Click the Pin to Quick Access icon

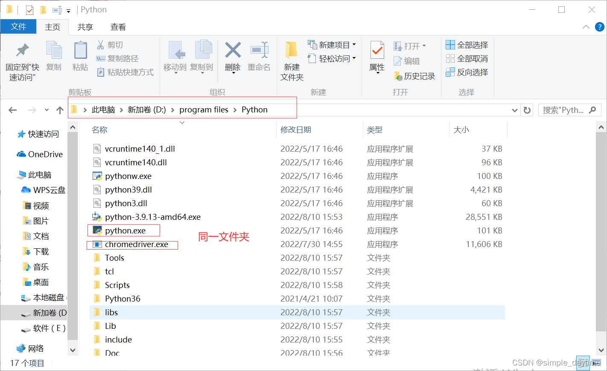(22, 51)
